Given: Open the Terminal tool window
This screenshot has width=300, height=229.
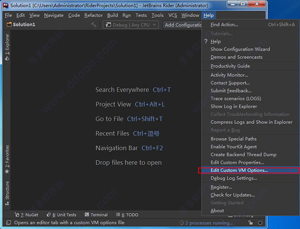Looking at the screenshot, I should [96, 215].
